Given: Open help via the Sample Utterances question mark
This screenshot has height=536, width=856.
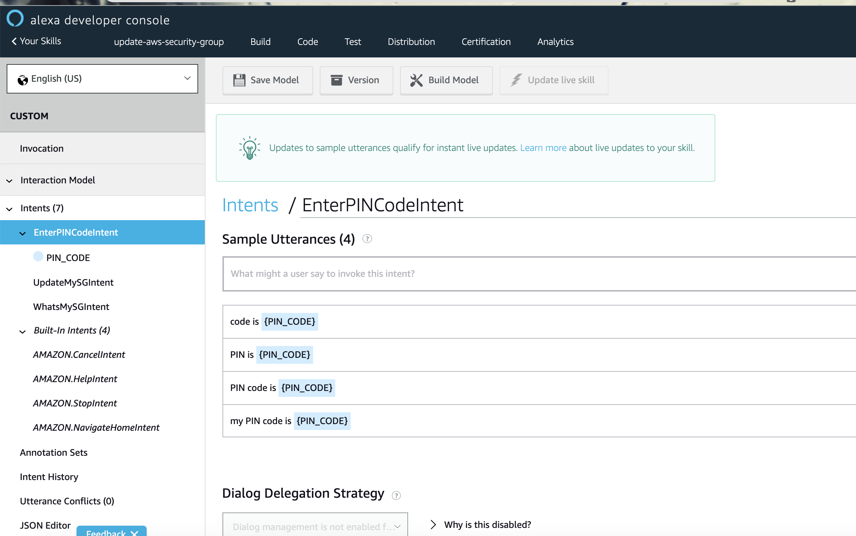Looking at the screenshot, I should (x=367, y=239).
